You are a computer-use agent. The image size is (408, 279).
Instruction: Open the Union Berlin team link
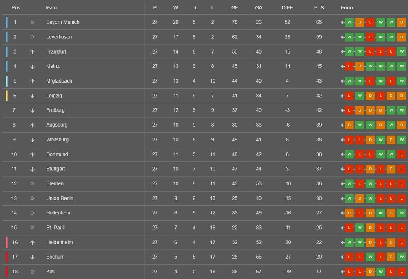[x=60, y=198]
